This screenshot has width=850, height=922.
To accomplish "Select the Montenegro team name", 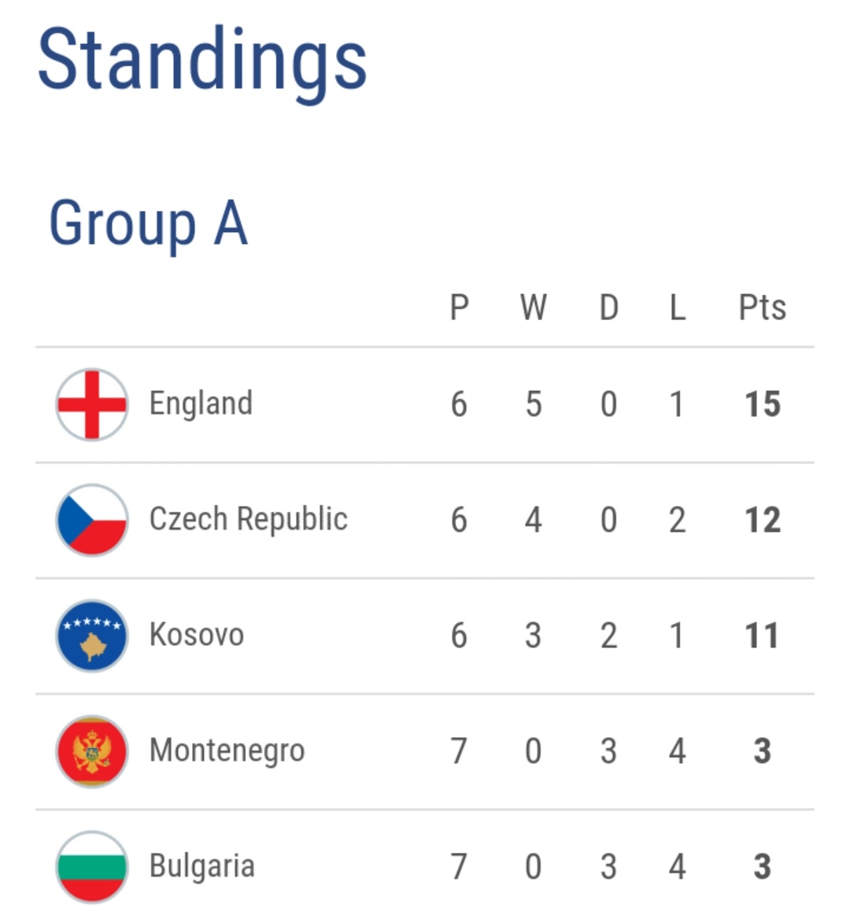I will (227, 751).
